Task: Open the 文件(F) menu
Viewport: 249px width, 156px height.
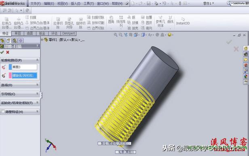Action: pyautogui.click(x=36, y=4)
